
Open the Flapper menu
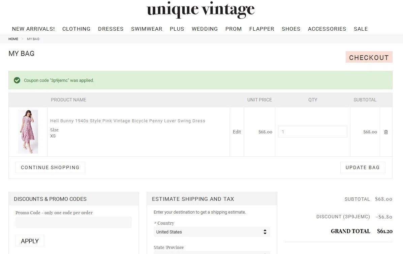coord(261,29)
